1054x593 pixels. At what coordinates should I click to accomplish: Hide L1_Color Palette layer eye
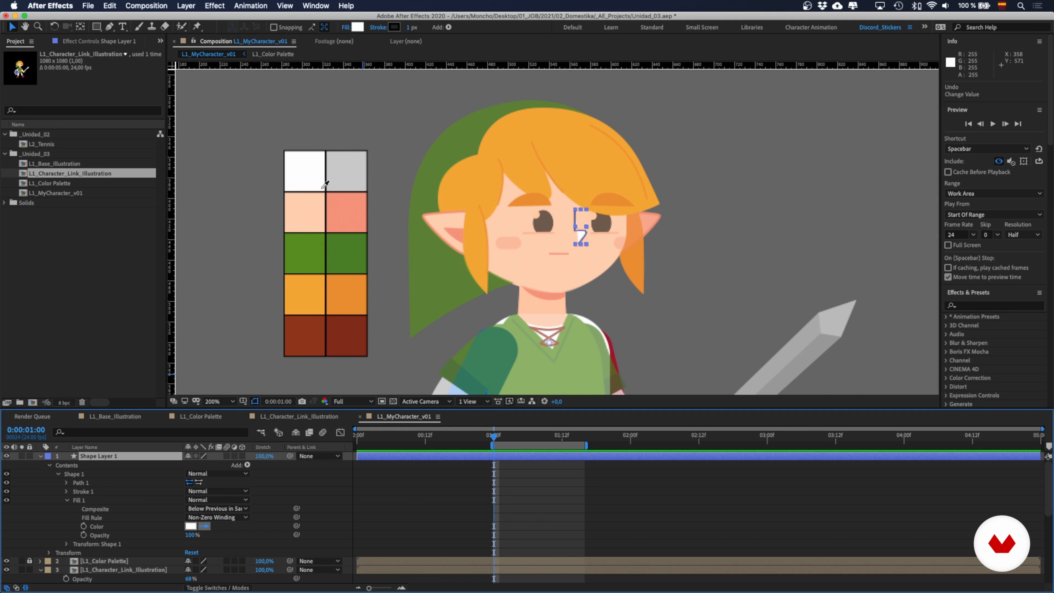(6, 561)
